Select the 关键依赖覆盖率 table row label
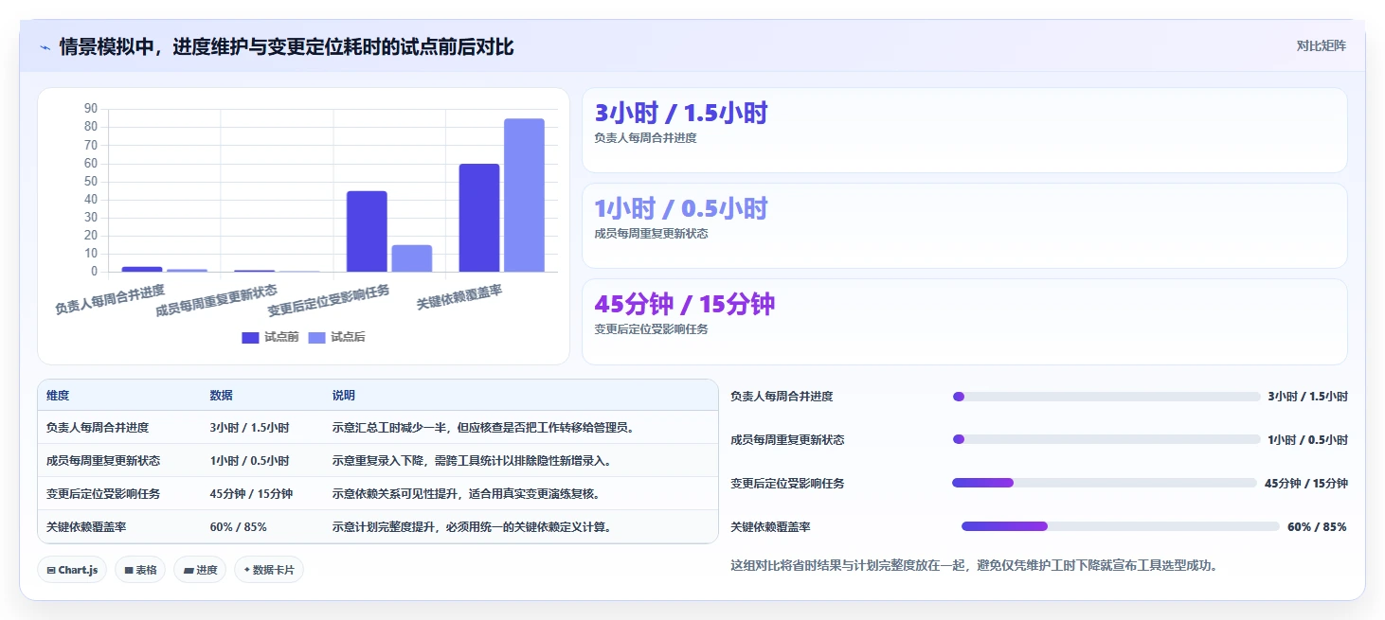 coord(86,527)
